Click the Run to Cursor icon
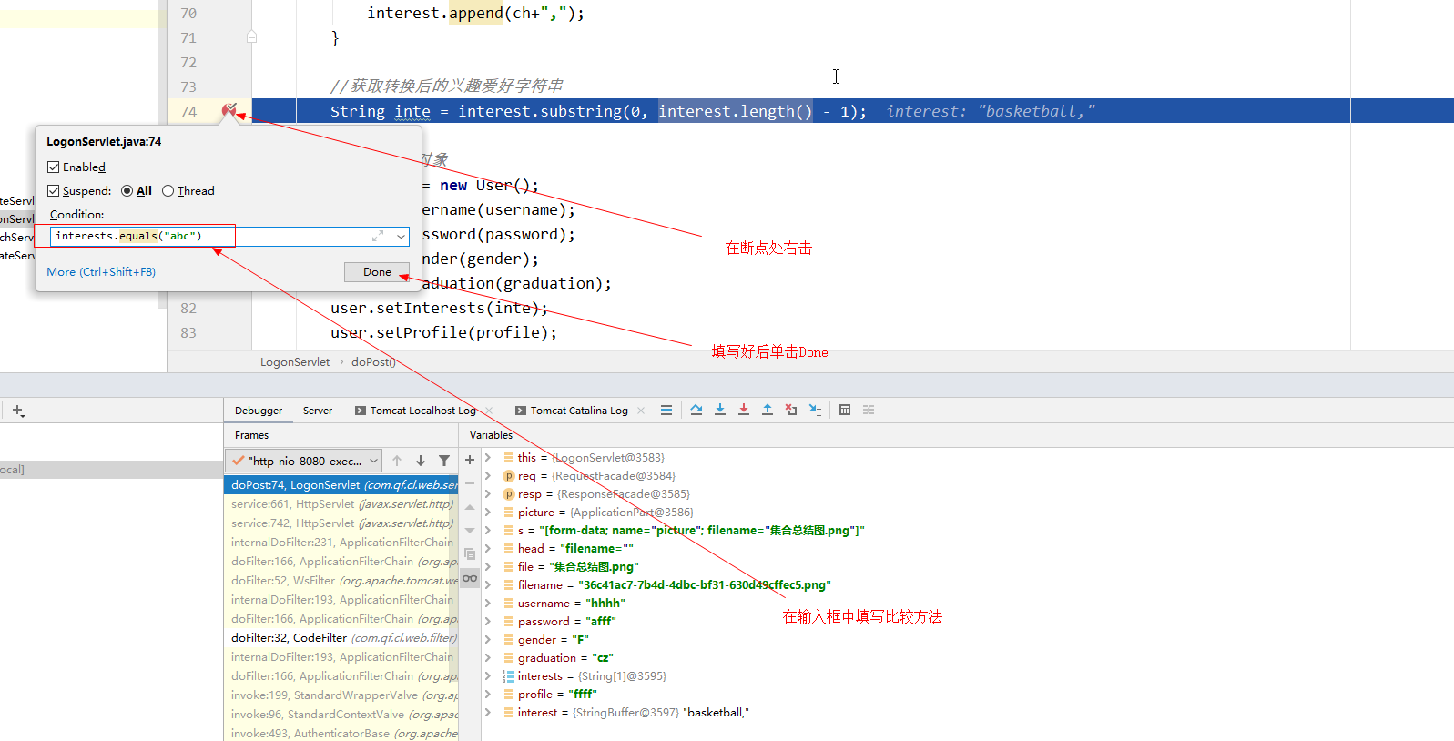The height and width of the screenshot is (741, 1454). [815, 410]
